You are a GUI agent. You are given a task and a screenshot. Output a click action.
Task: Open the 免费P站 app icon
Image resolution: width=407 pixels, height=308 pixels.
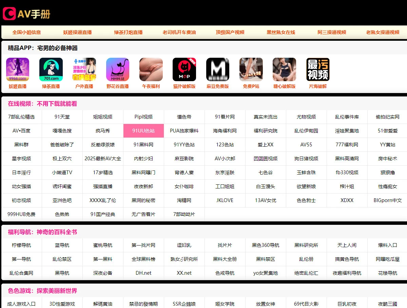251,69
